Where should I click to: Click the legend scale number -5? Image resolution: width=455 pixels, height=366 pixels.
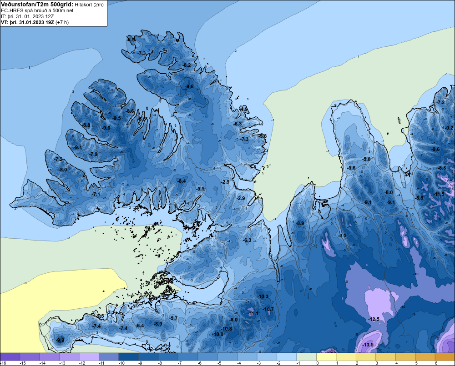pyautogui.click(x=220, y=363)
